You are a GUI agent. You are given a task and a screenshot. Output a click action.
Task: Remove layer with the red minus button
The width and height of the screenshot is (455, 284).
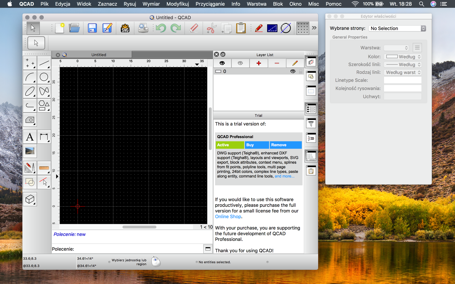point(277,63)
